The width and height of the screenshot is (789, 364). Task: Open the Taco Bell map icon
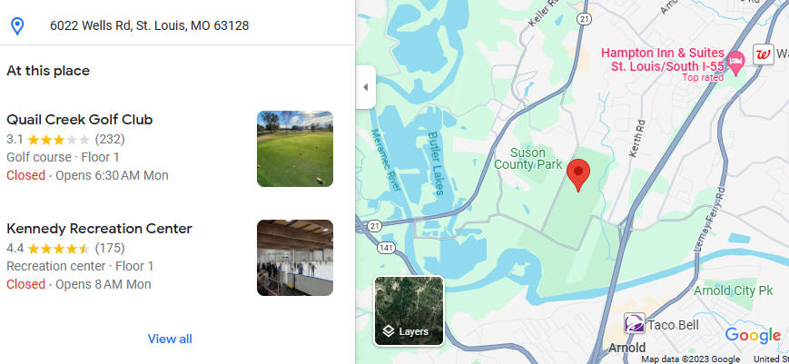(635, 323)
